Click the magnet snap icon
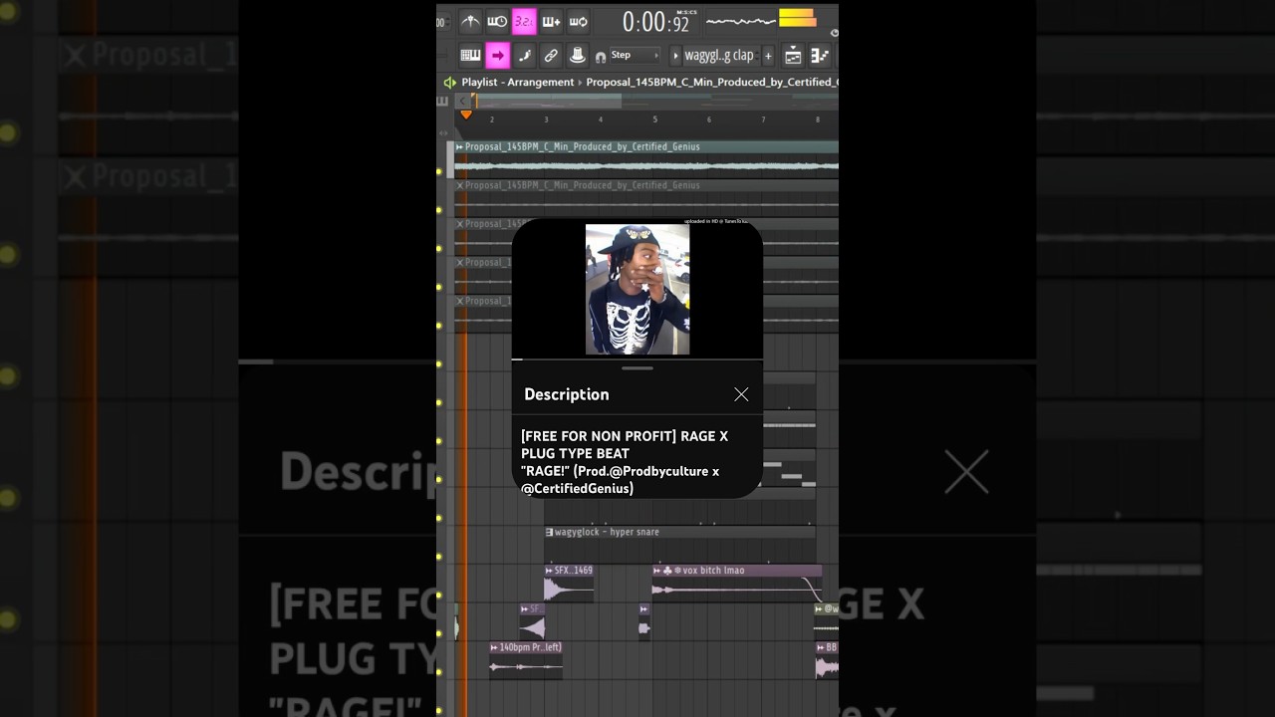Screen dimensions: 1275x717 point(600,57)
